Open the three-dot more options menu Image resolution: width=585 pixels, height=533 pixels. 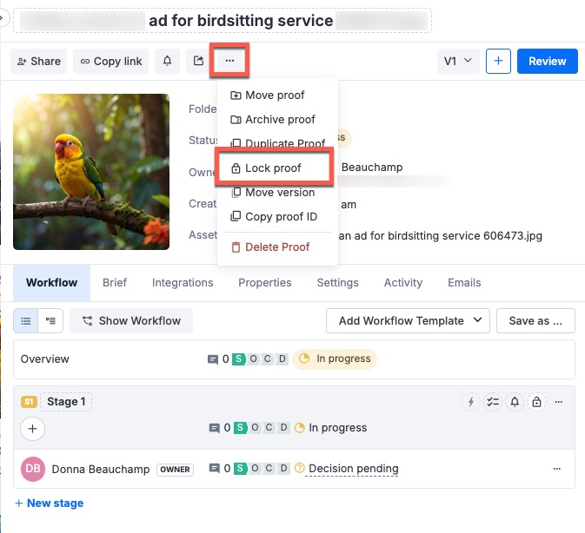click(x=230, y=61)
